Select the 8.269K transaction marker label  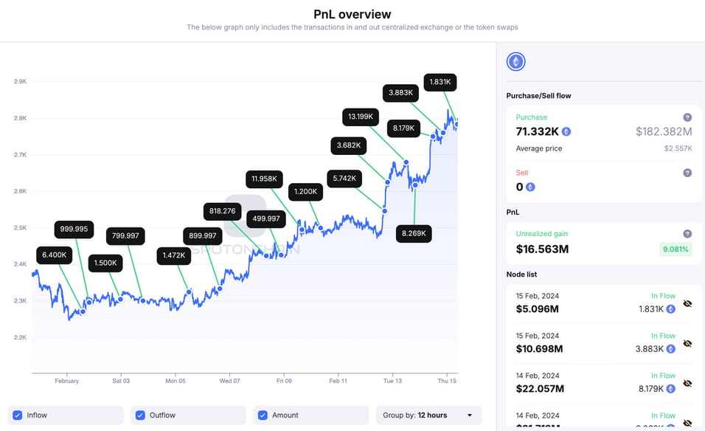pyautogui.click(x=414, y=233)
